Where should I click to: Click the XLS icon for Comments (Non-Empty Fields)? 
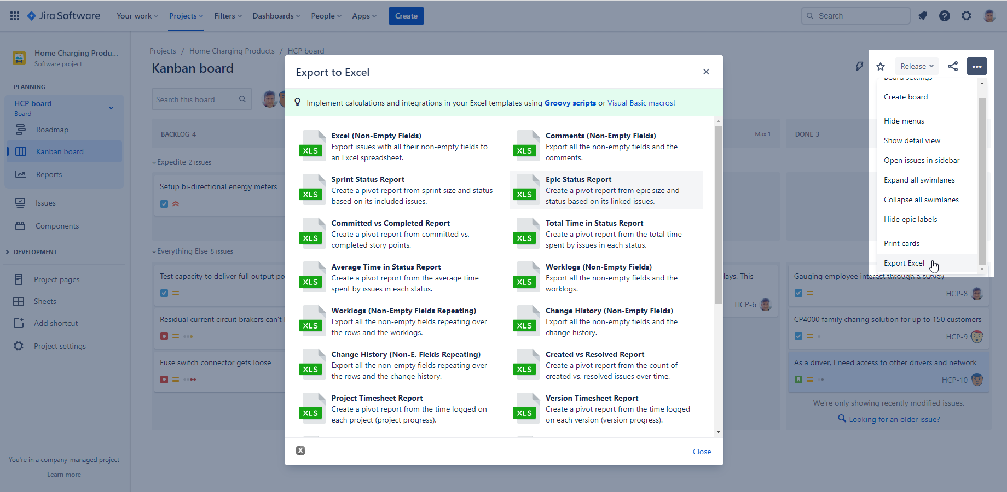point(526,145)
